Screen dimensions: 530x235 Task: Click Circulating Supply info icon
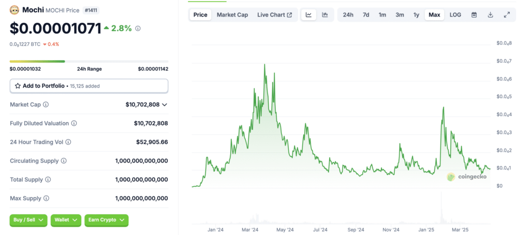point(64,161)
